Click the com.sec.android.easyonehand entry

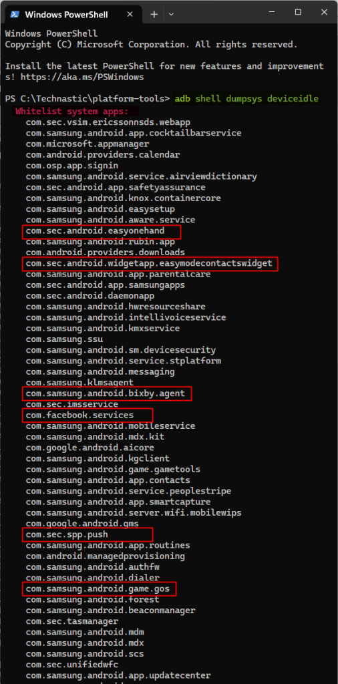[101, 231]
